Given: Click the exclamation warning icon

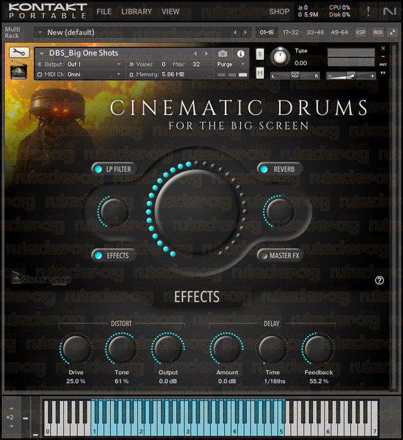Looking at the screenshot, I should click(x=368, y=11).
